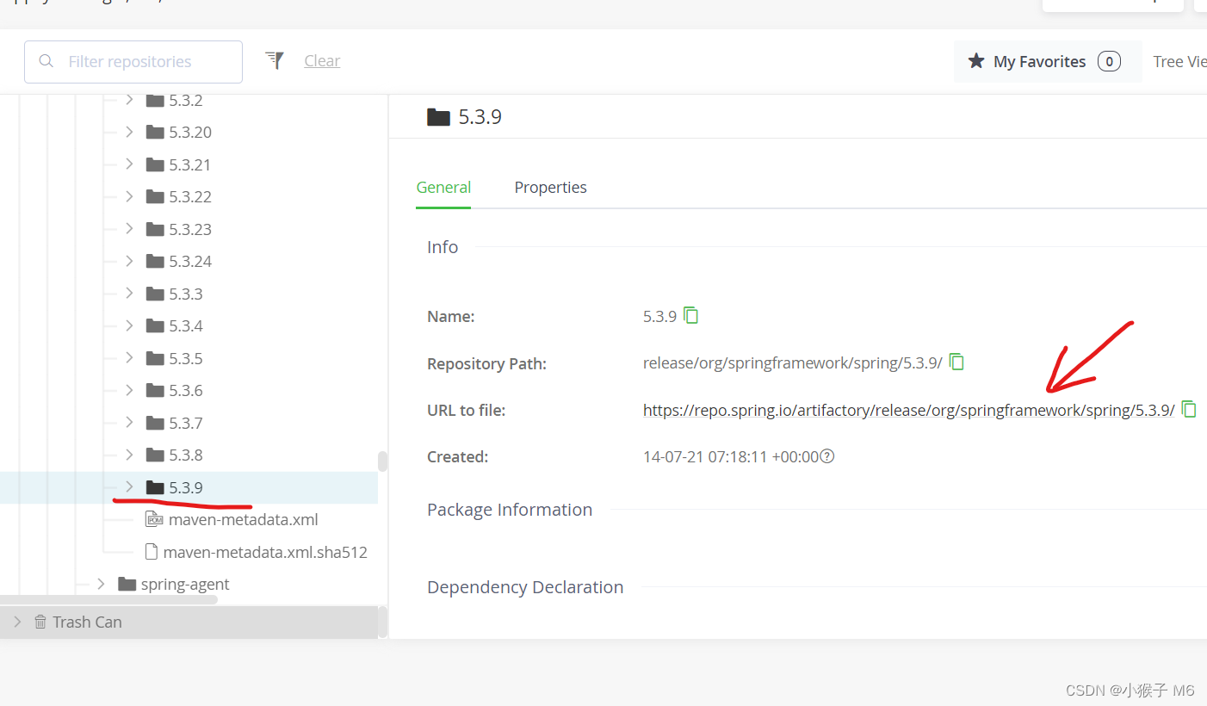Viewport: 1207px width, 706px height.
Task: Open My Favorites
Action: point(1048,61)
